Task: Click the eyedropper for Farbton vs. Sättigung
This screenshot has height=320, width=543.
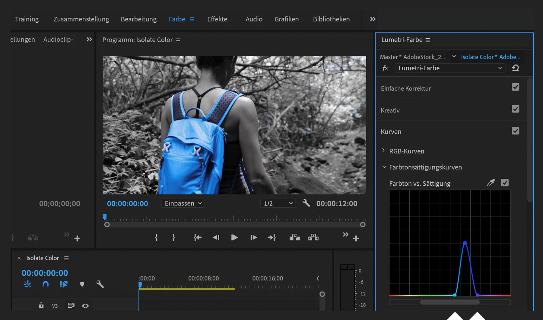Action: click(491, 183)
